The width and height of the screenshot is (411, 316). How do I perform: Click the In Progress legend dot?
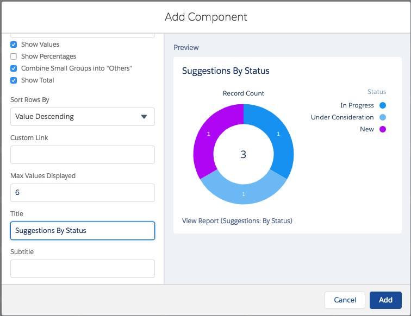[383, 105]
